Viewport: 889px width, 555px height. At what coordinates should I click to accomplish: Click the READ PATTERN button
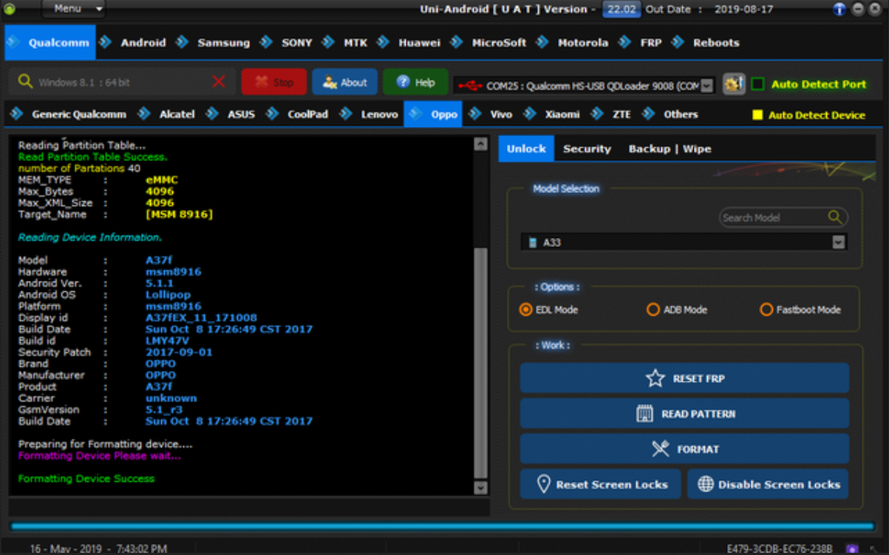coord(684,414)
